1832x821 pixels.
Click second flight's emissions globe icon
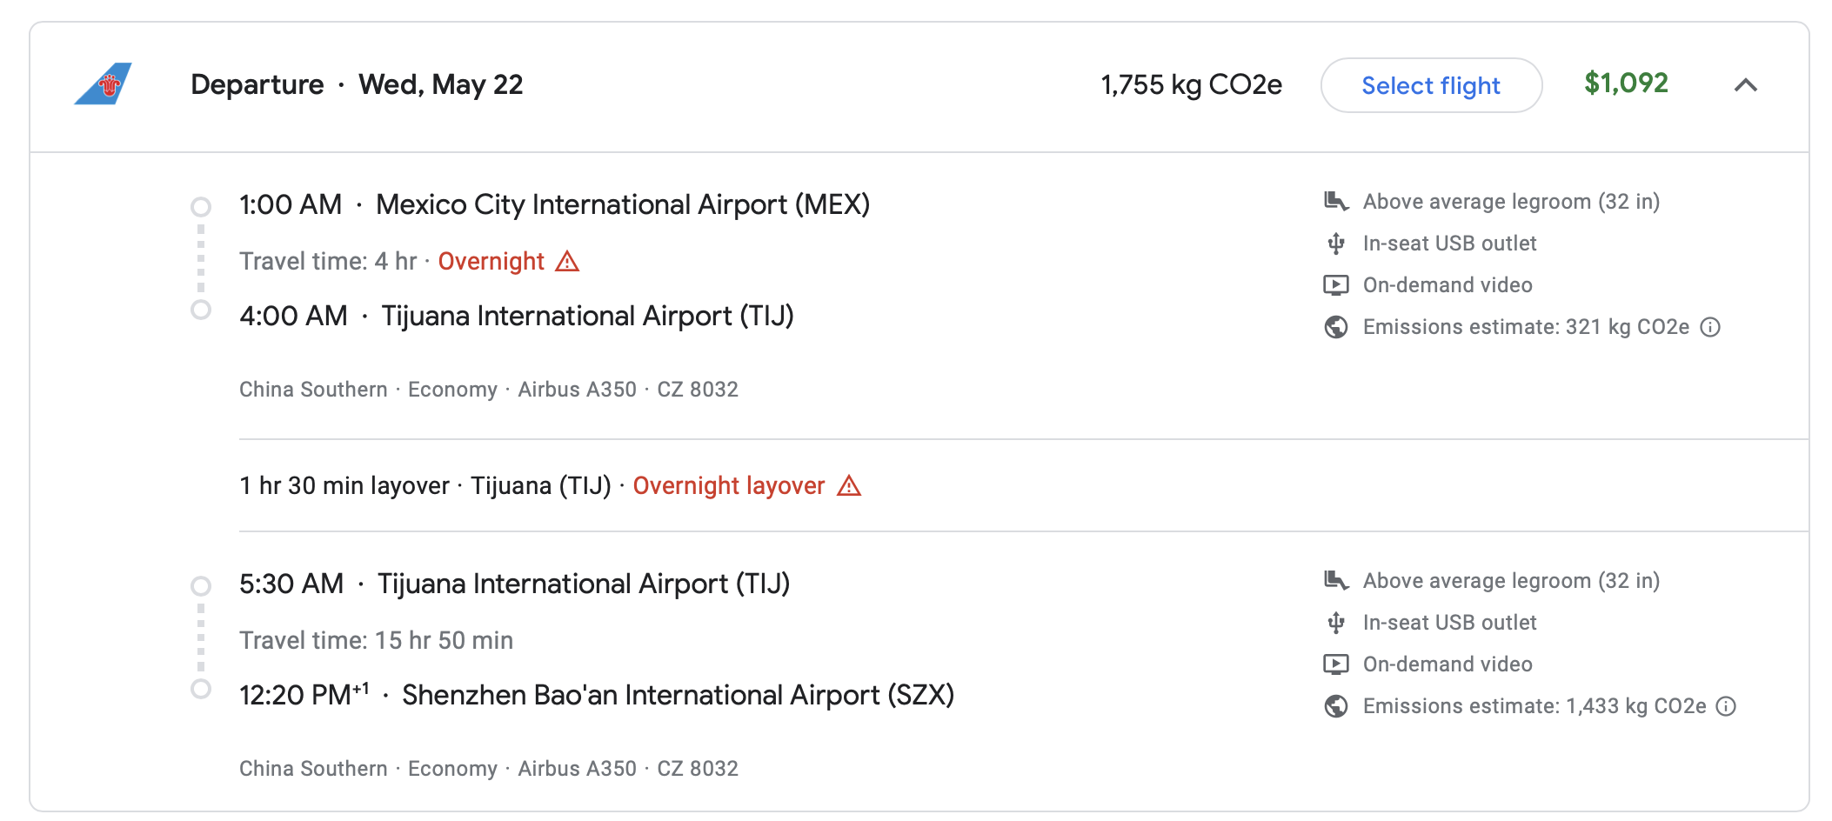tap(1336, 706)
